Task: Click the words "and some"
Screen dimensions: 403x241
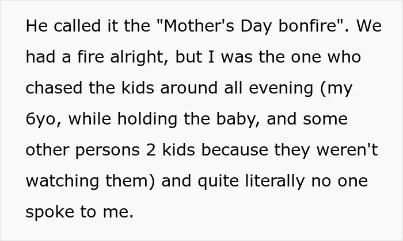Action: [307, 119]
